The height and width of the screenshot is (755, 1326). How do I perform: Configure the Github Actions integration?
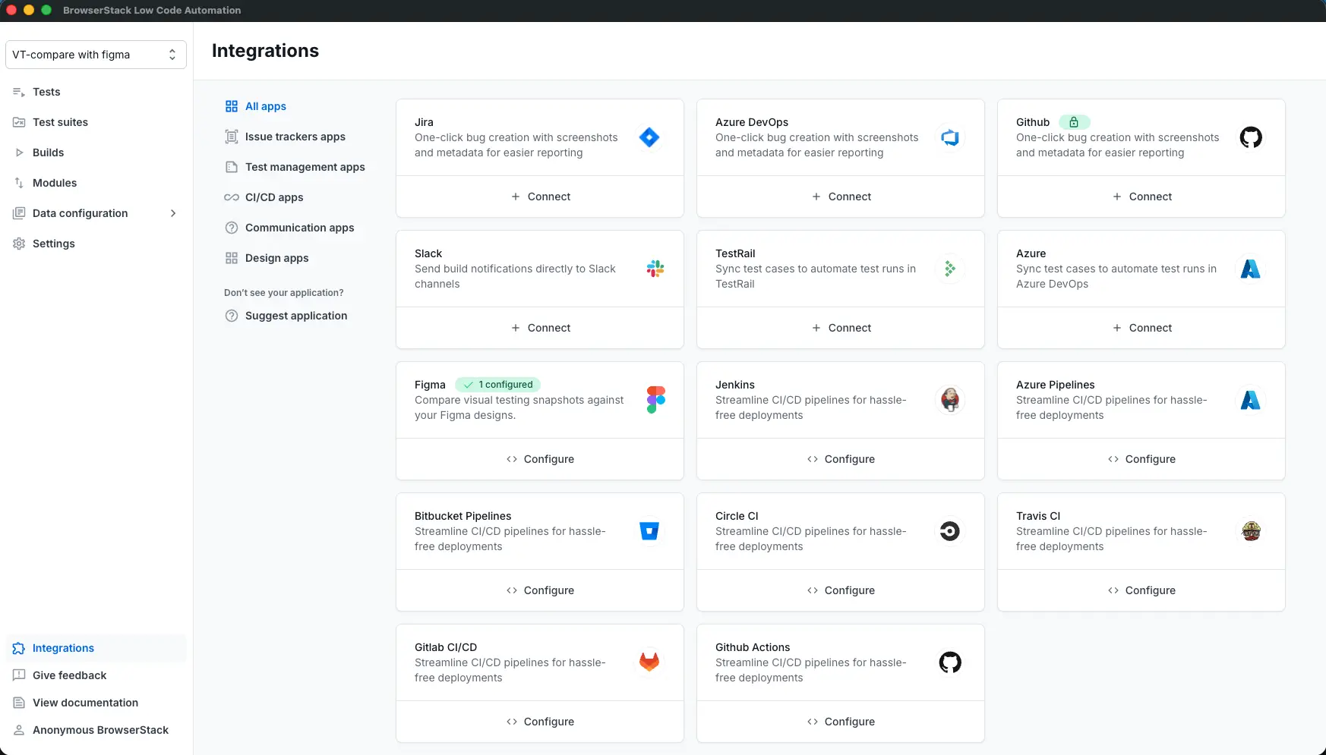[841, 722]
